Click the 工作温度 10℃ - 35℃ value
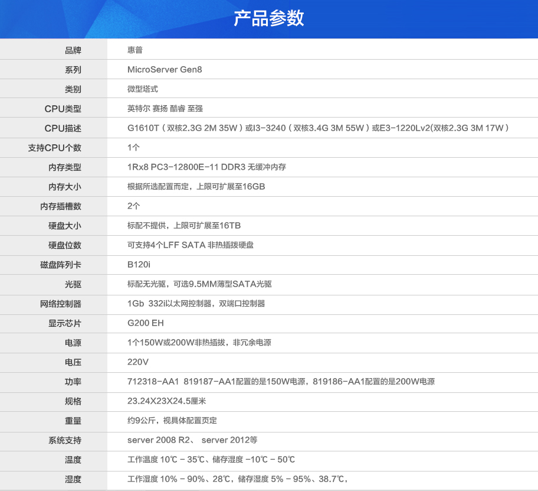 pos(211,459)
